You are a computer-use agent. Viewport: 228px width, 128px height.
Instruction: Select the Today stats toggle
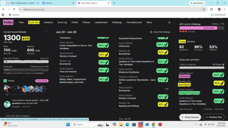pyautogui.click(x=182, y=42)
